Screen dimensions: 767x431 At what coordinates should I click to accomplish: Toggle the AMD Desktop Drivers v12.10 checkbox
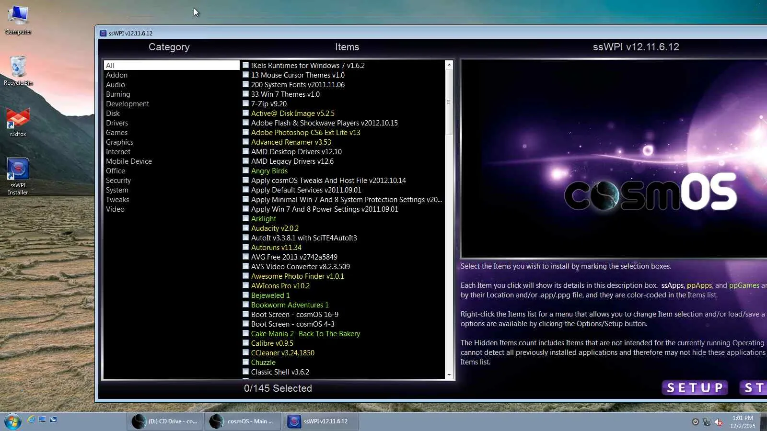tap(245, 151)
